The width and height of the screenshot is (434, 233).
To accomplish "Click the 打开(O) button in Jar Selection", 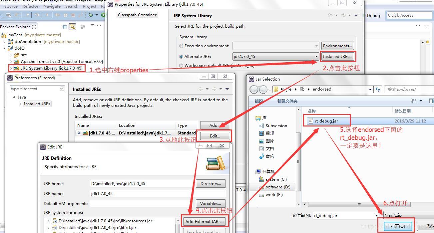I will [x=398, y=226].
